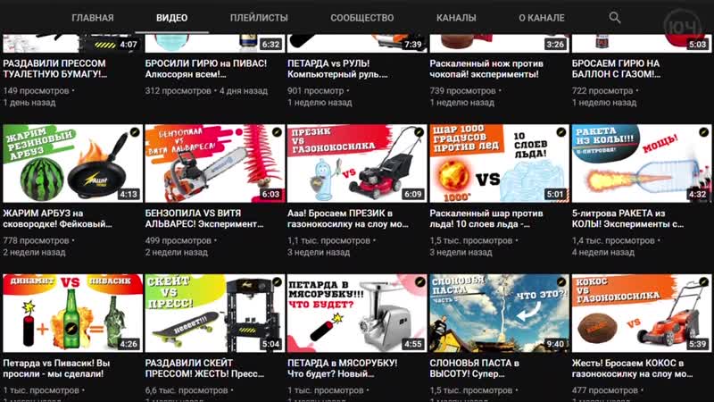
Task: Click the pencil badge on ЖАРИМ АРБУЗ thumbnail
Action: 135,132
